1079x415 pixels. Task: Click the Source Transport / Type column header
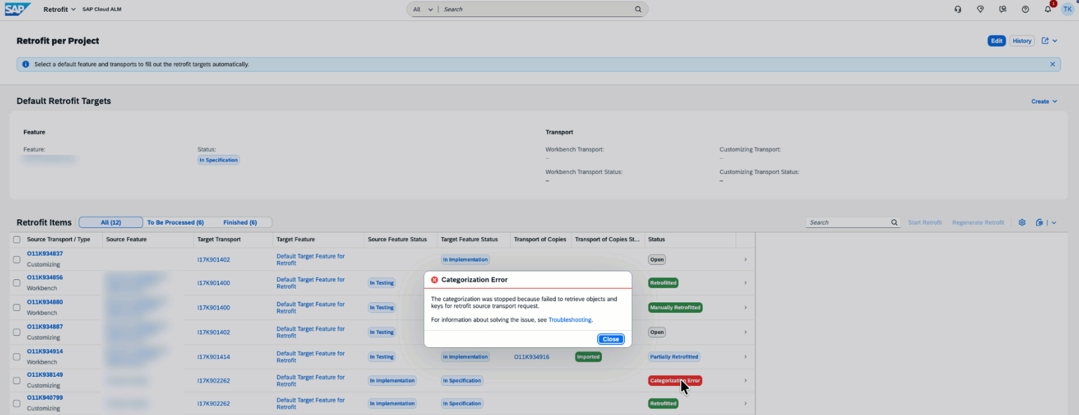(58, 240)
